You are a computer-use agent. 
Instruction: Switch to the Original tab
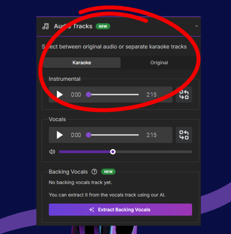coord(159,62)
